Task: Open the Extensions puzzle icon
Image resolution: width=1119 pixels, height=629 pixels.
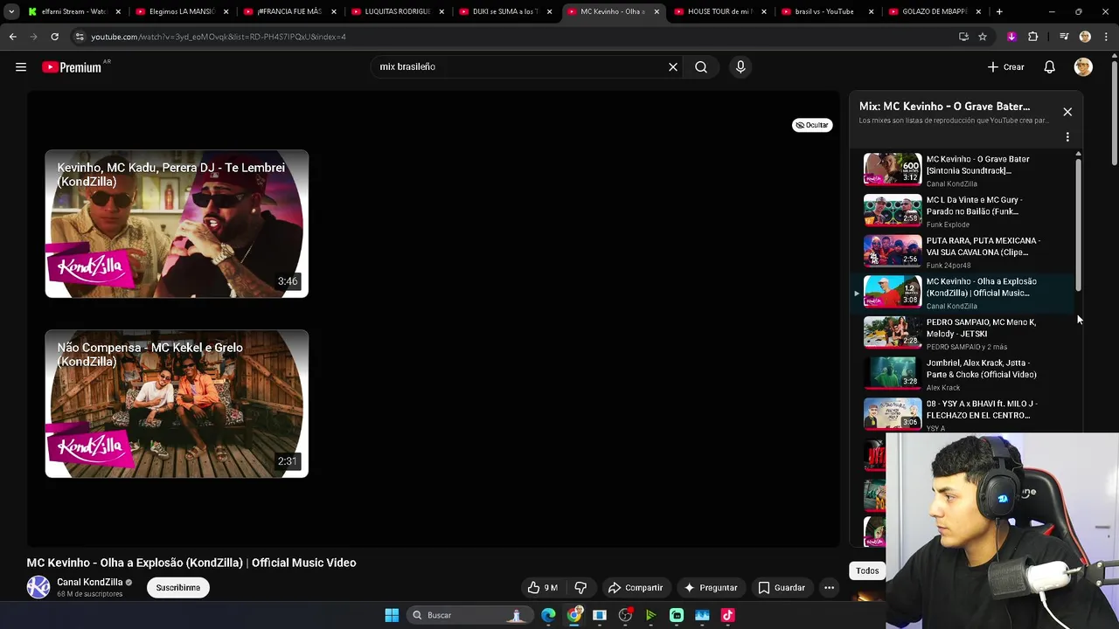Action: pyautogui.click(x=1032, y=37)
